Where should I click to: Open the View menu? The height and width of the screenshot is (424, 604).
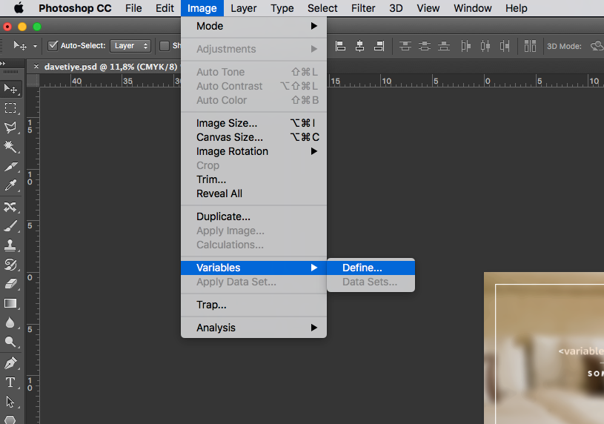pos(428,8)
